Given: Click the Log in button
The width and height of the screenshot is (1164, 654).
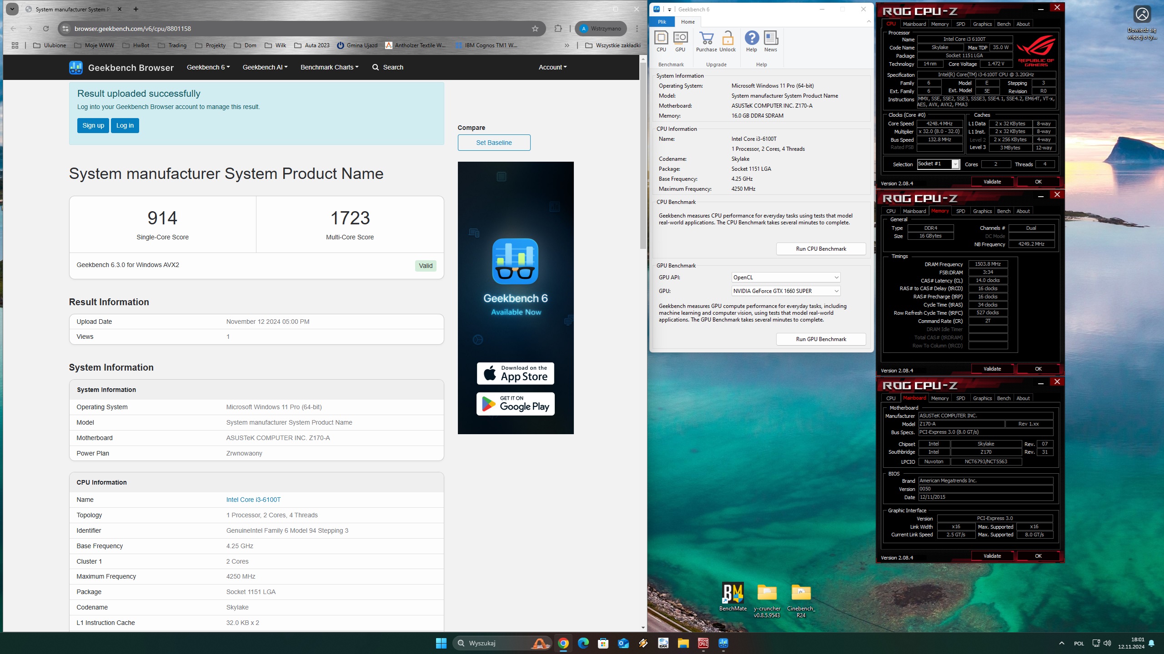Looking at the screenshot, I should pyautogui.click(x=125, y=125).
